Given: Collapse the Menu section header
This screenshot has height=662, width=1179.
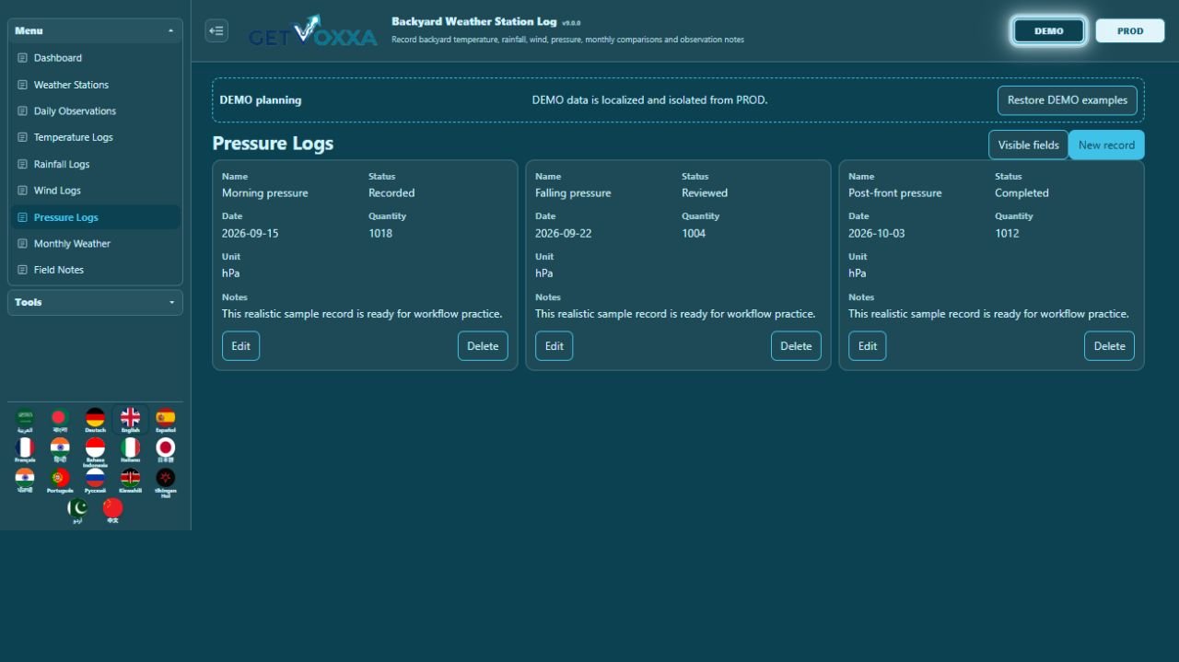Looking at the screenshot, I should coord(95,30).
